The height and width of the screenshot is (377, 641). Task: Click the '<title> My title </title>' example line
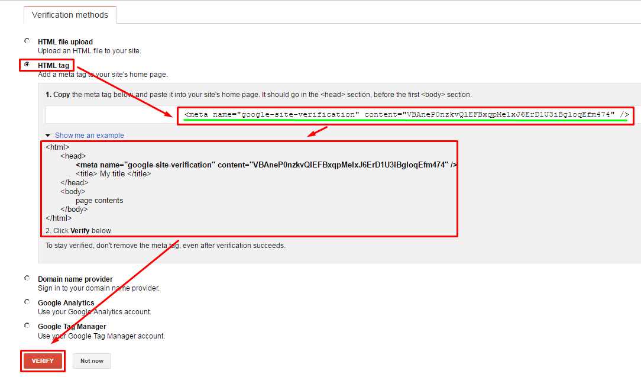coord(113,173)
